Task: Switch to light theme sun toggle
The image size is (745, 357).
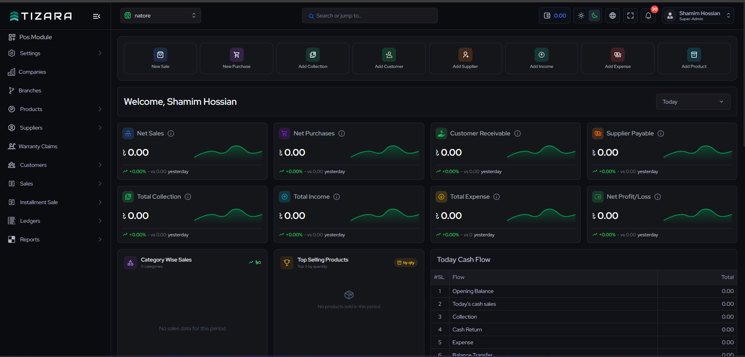Action: tap(581, 16)
